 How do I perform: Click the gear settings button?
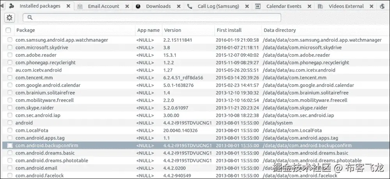pyautogui.click(x=9, y=18)
